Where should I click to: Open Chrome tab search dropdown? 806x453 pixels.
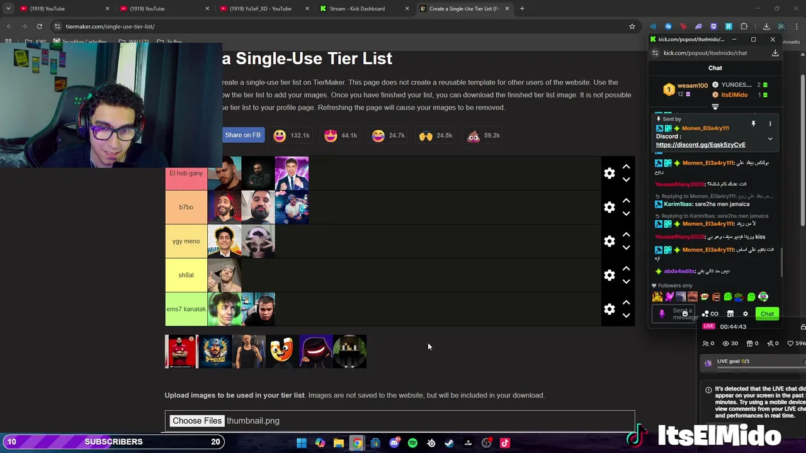pos(8,9)
